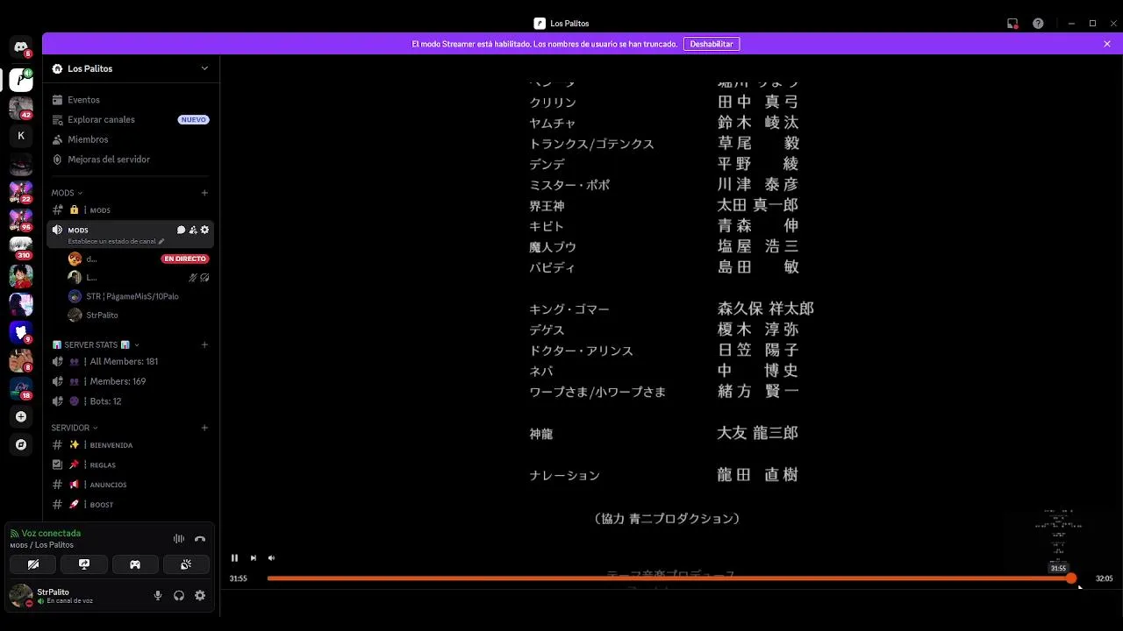Click the progress bar end handle
The width and height of the screenshot is (1123, 631).
click(1071, 578)
